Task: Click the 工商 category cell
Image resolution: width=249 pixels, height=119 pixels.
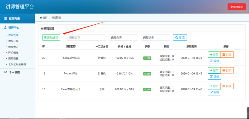Action: tap(102, 89)
